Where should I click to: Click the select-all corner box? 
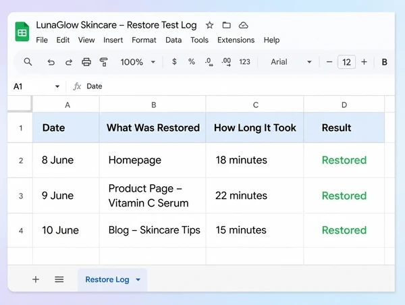click(x=20, y=104)
